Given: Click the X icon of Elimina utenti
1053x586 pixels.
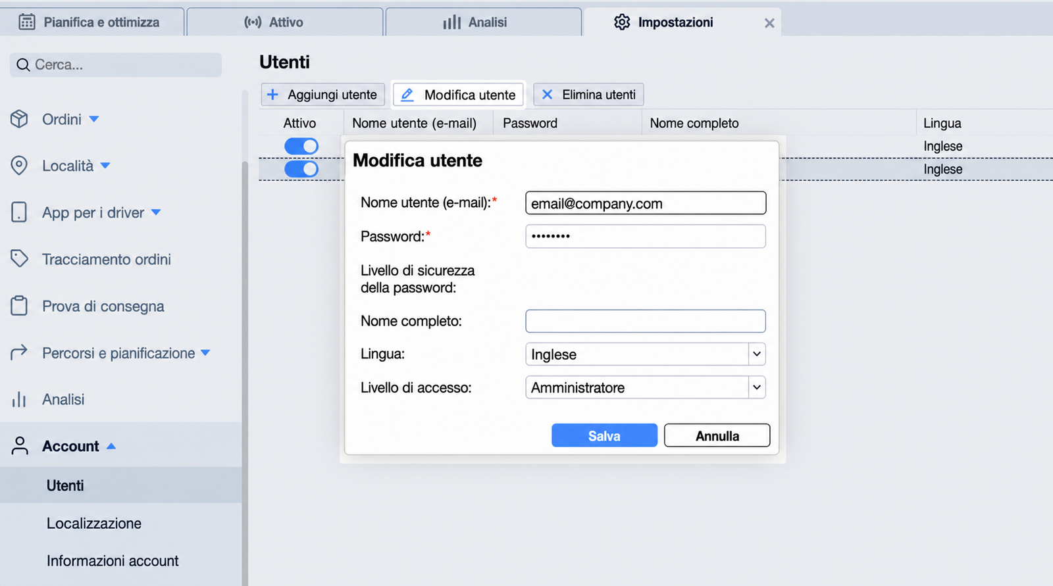Looking at the screenshot, I should (547, 94).
